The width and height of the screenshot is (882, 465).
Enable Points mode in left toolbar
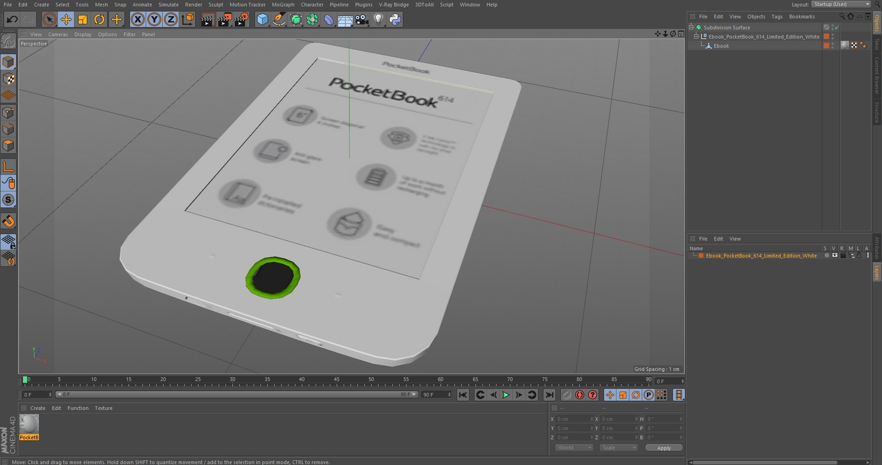(8, 112)
